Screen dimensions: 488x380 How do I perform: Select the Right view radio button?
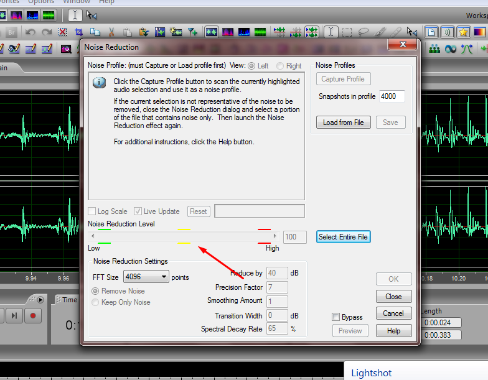280,66
